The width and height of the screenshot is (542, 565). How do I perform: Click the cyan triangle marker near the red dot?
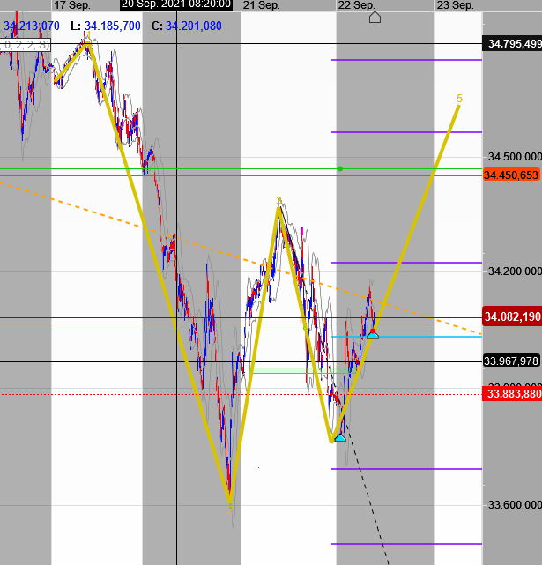(x=373, y=336)
